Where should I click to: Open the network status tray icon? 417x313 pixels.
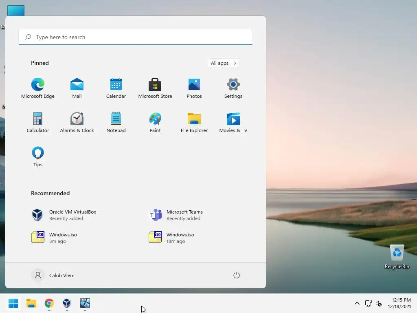point(368,303)
